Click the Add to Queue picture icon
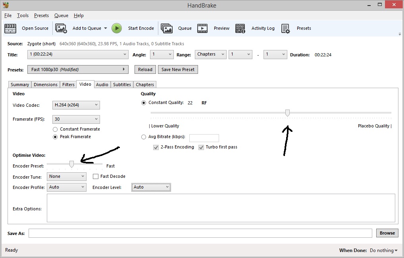Viewport: 404px width, 258px height. pyautogui.click(x=61, y=28)
